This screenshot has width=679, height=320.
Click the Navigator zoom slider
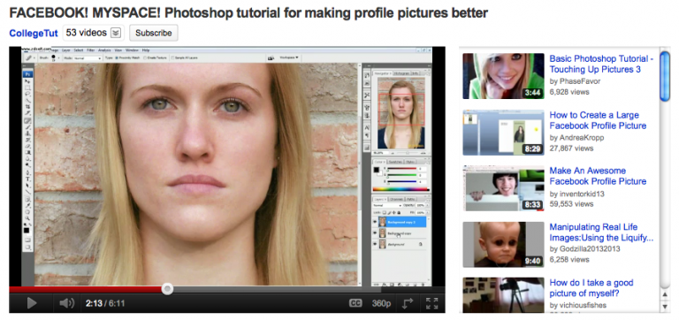[x=407, y=153]
